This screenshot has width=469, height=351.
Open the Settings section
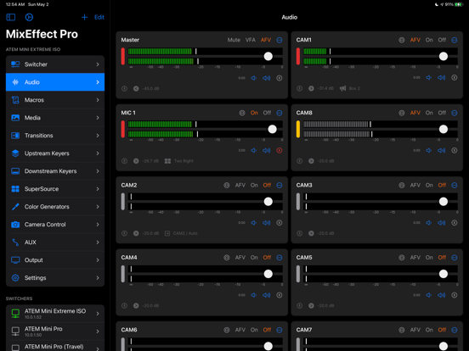[55, 278]
